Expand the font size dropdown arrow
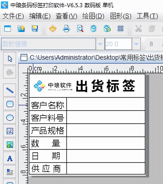 tap(136, 44)
